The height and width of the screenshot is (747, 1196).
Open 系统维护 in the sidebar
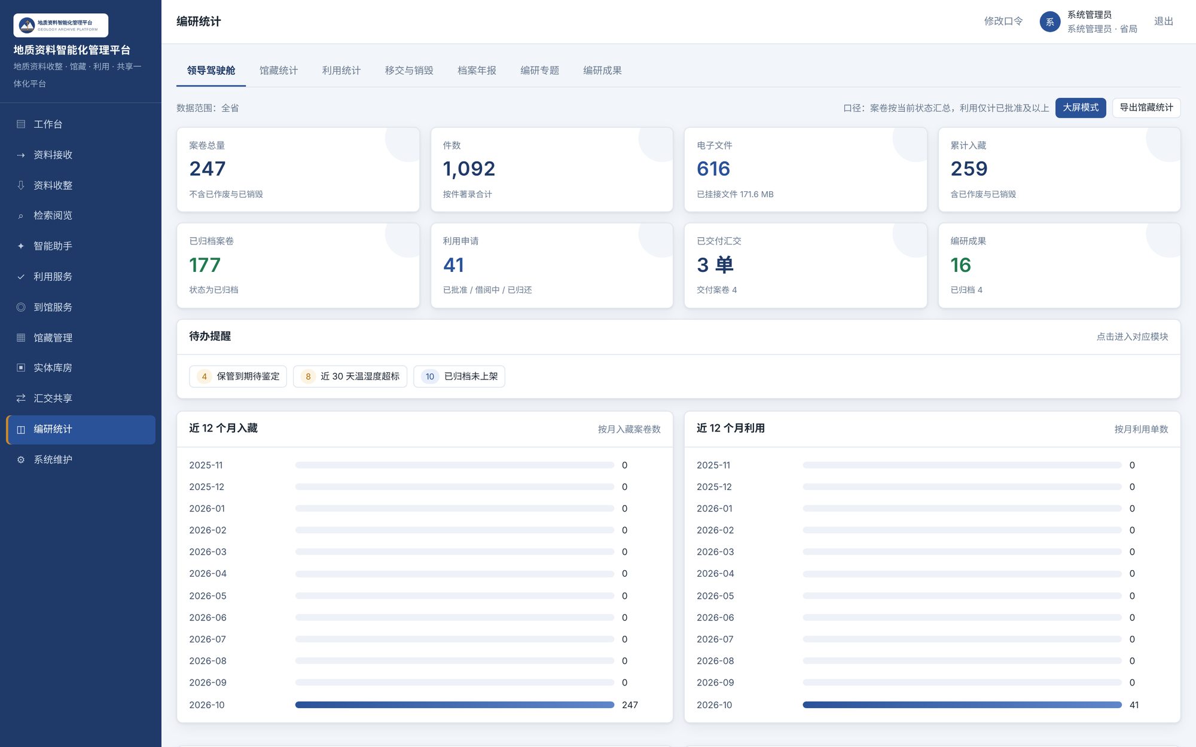(81, 460)
